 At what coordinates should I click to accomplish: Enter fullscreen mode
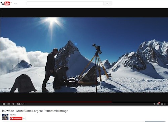click(166, 104)
